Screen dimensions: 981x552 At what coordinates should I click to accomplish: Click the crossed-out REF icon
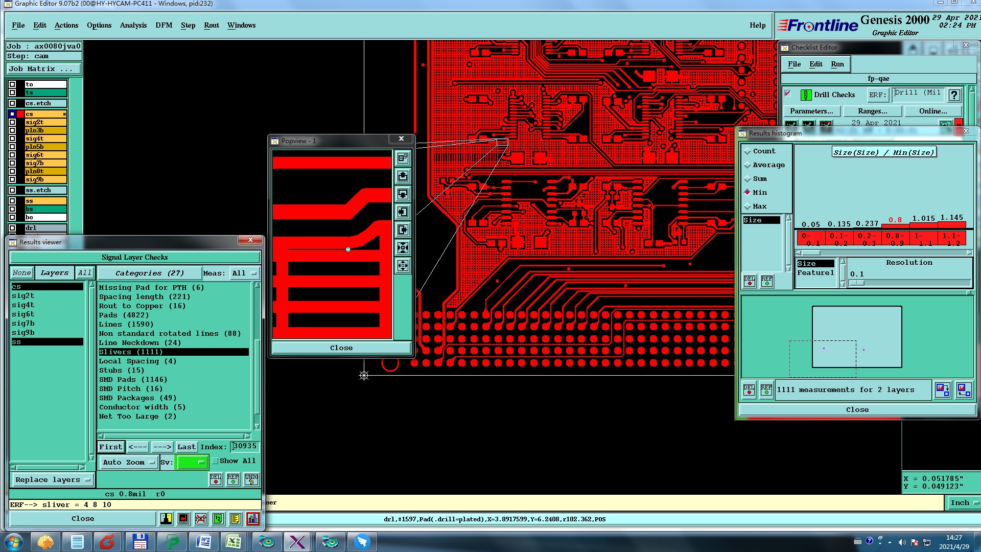201,519
